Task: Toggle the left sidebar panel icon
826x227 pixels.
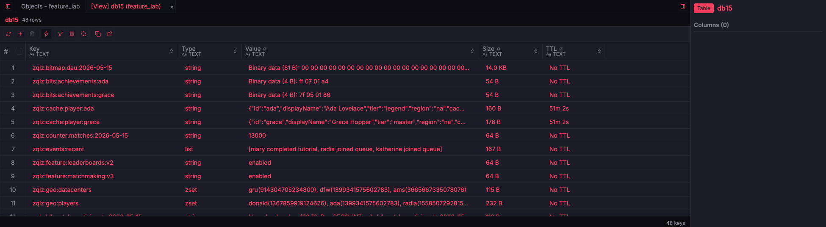Action: [8, 6]
